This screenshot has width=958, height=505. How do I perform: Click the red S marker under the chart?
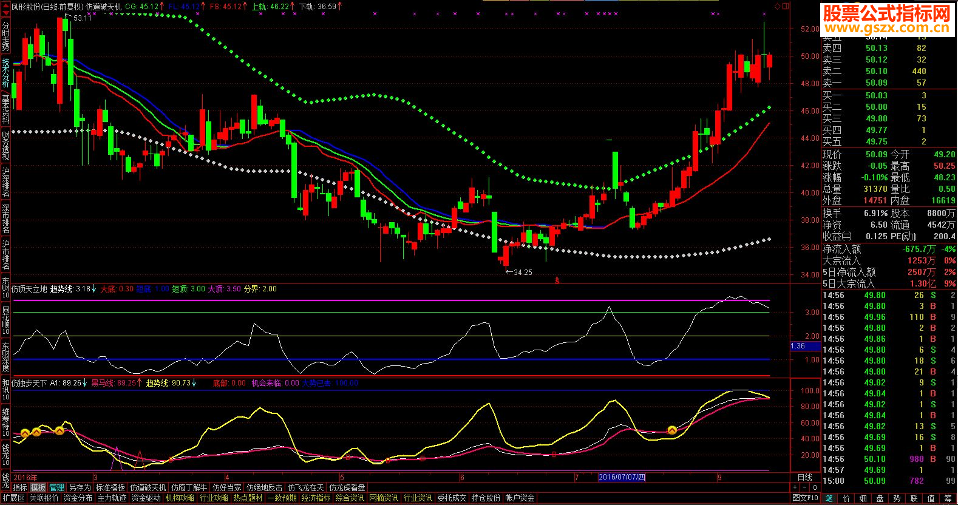(557, 280)
